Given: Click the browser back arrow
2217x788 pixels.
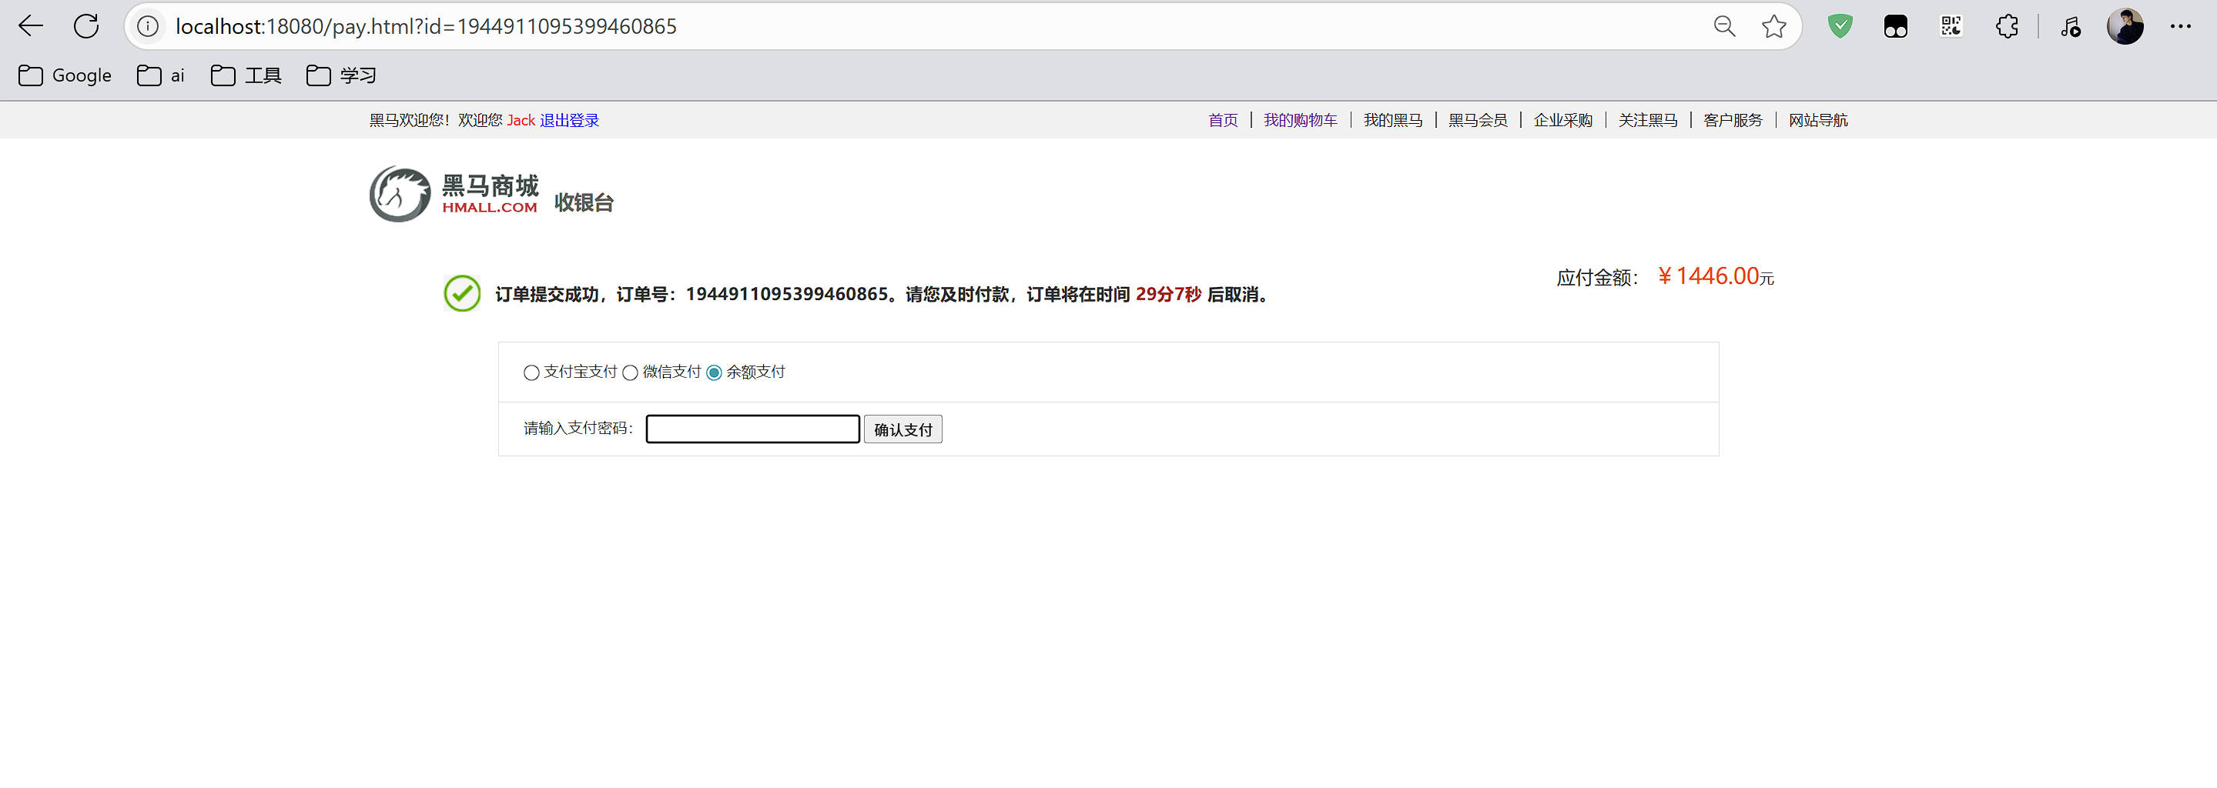Looking at the screenshot, I should click(x=31, y=27).
